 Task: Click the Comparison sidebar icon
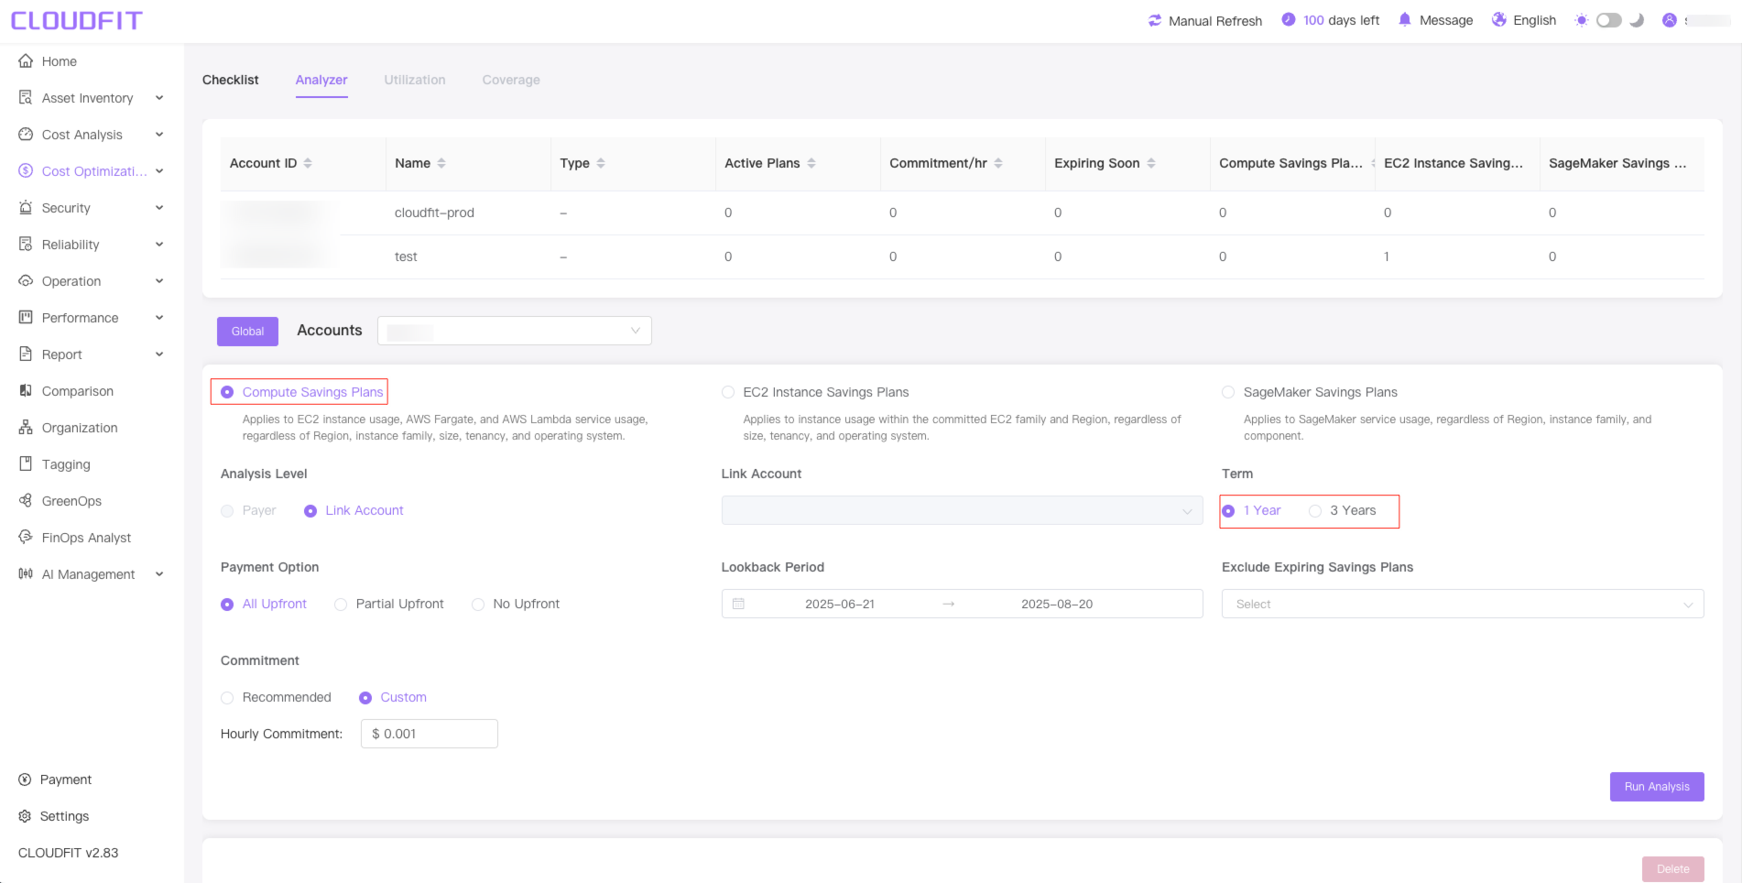(26, 391)
